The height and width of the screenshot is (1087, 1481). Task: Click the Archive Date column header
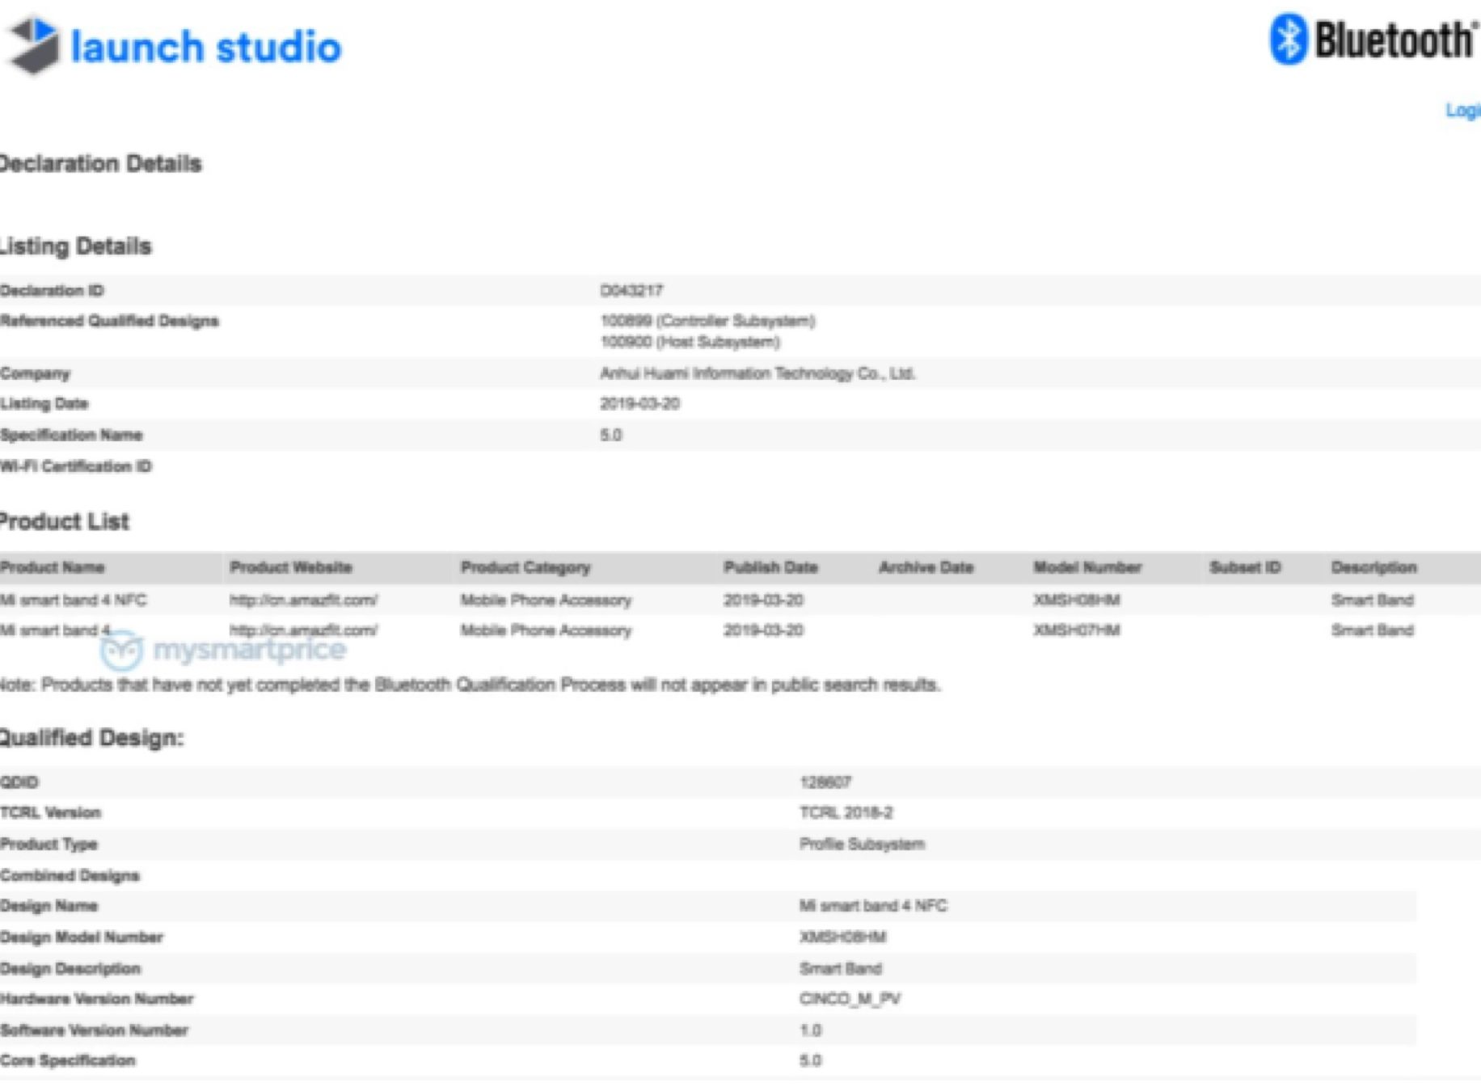(x=926, y=567)
